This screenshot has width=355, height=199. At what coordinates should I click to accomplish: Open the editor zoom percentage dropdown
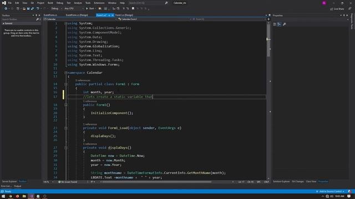click(48, 182)
